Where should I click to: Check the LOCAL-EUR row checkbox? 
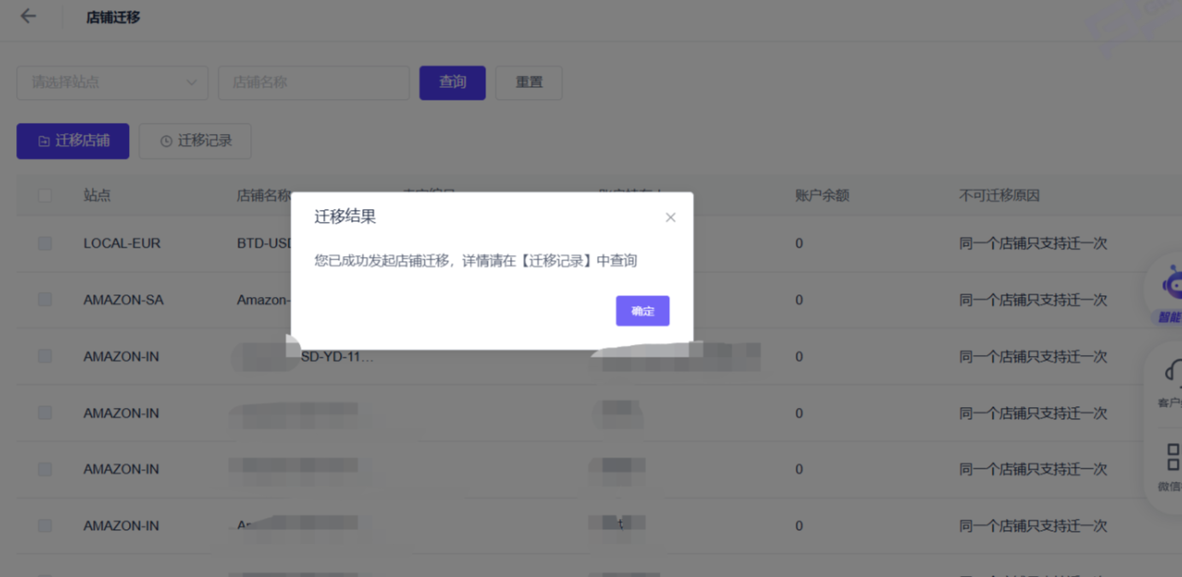coord(44,243)
